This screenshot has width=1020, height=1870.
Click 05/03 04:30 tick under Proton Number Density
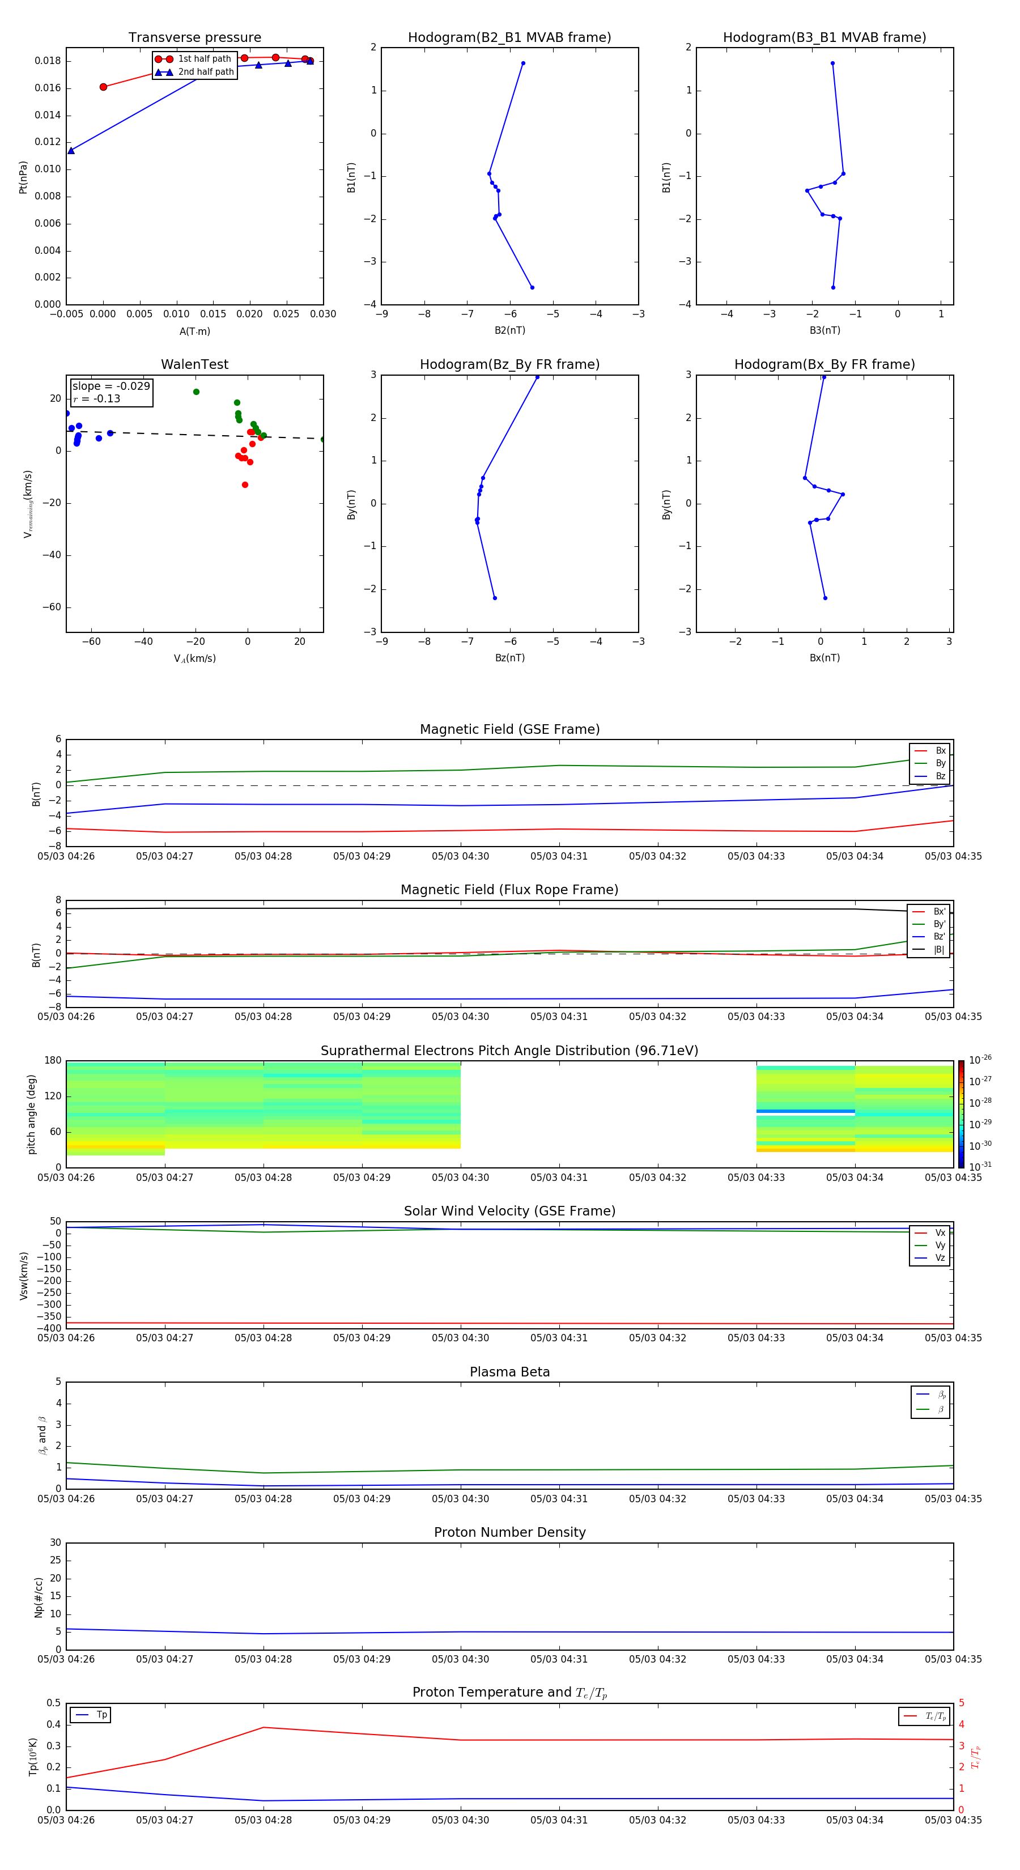tap(460, 1659)
